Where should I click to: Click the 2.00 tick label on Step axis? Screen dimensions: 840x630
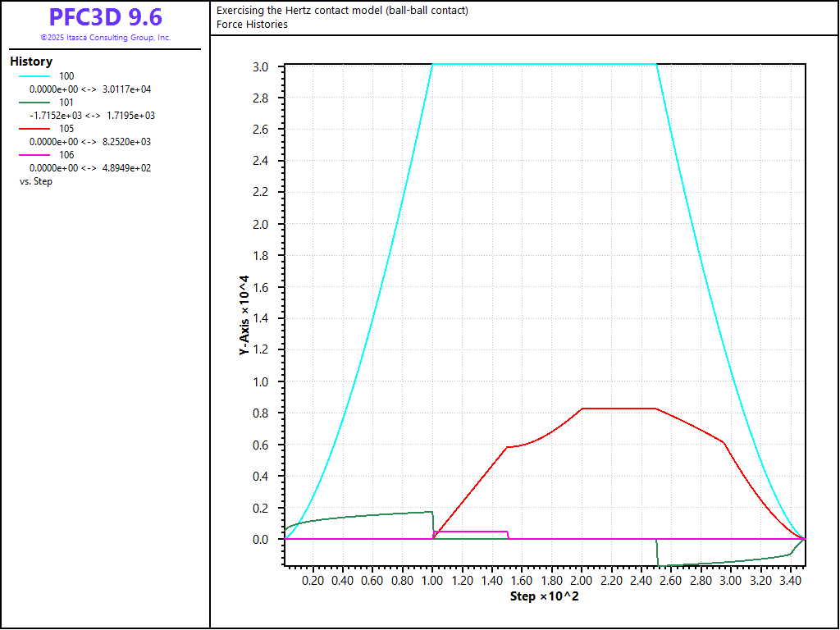coord(581,580)
